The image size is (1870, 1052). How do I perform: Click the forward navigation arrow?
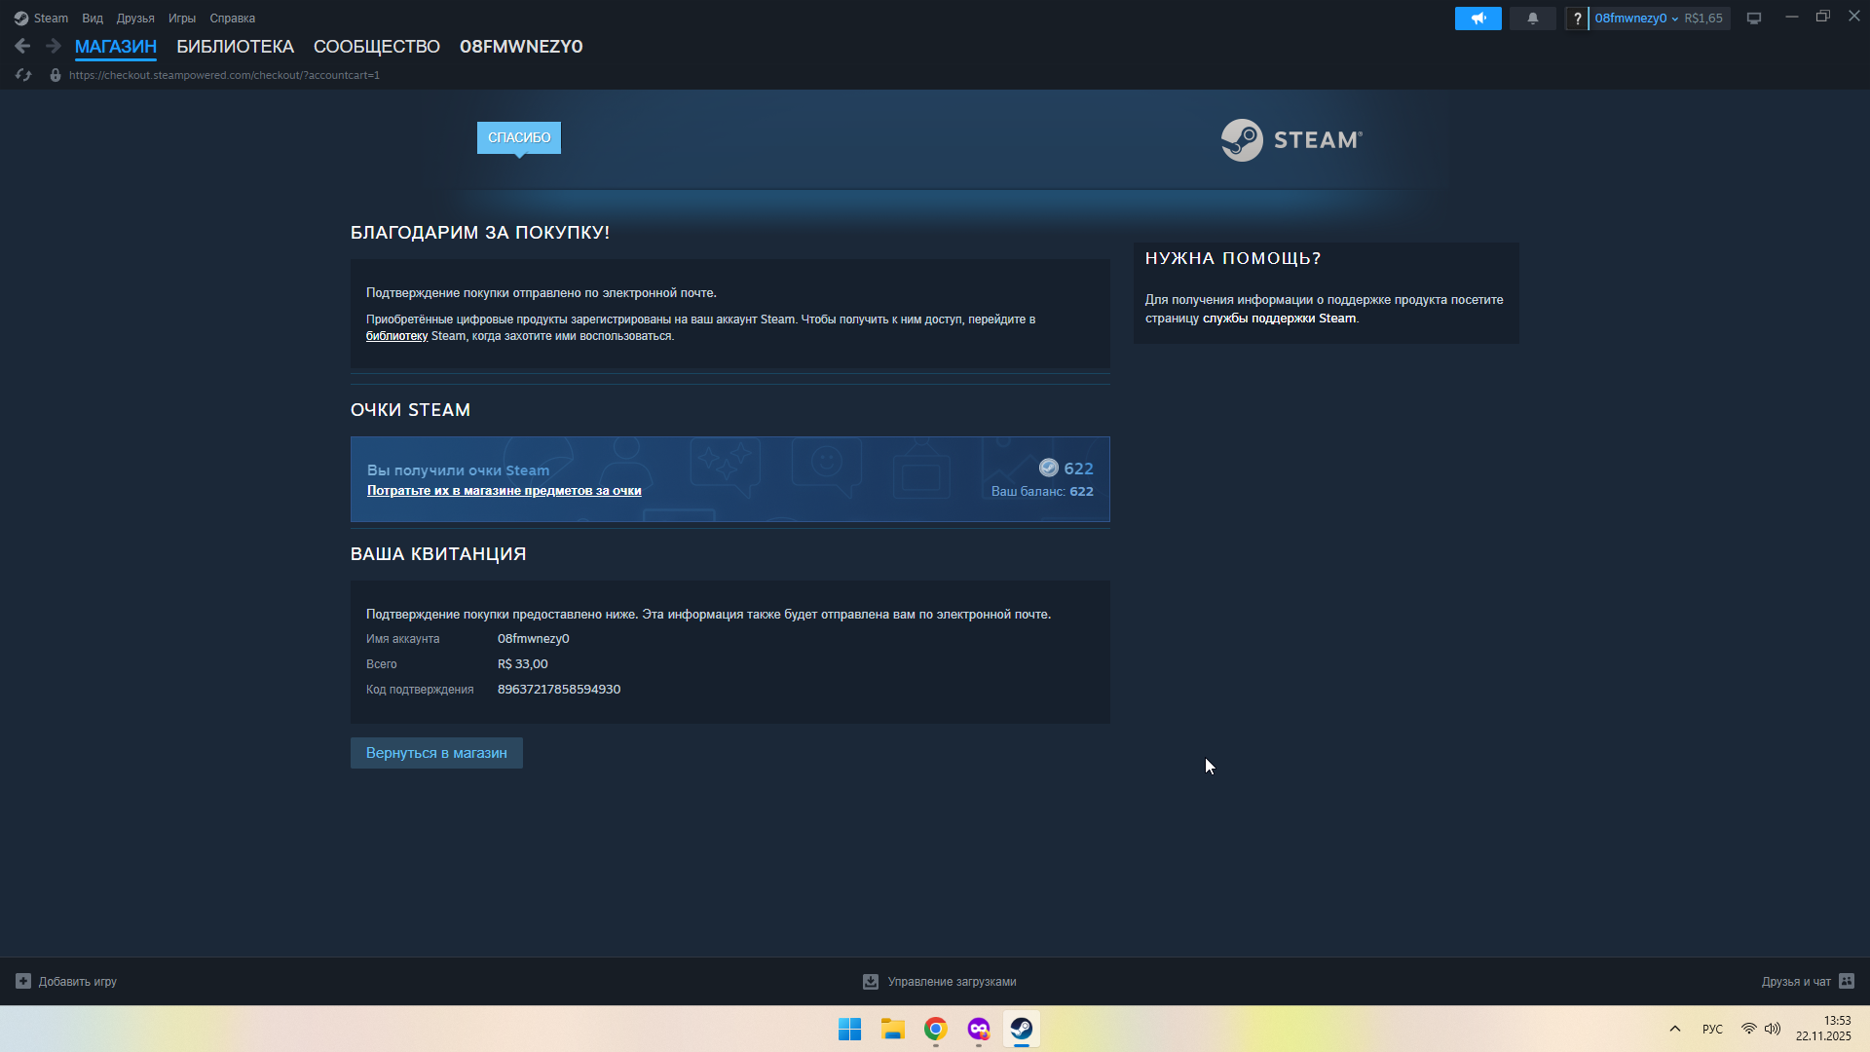coord(54,46)
